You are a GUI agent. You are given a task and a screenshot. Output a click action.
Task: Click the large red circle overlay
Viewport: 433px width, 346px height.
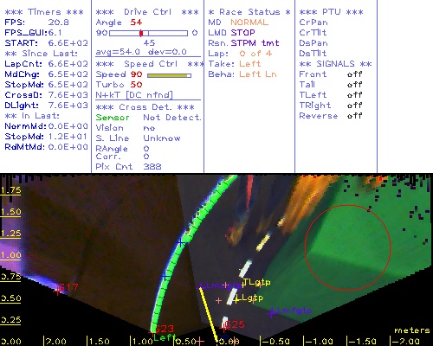(x=348, y=247)
